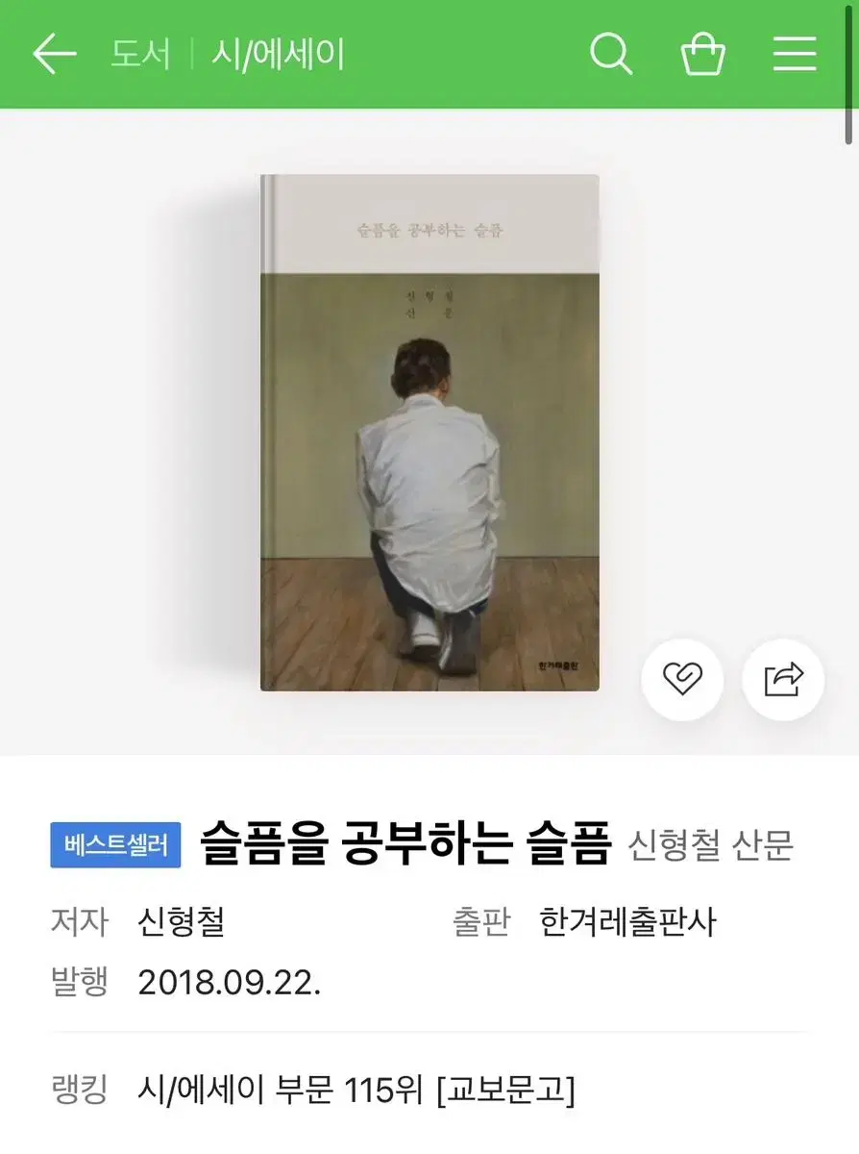The height and width of the screenshot is (1154, 859).
Task: Tap the 출판 label
Action: click(x=480, y=922)
